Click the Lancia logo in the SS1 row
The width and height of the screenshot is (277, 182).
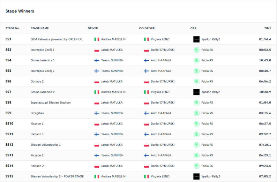tap(196, 39)
